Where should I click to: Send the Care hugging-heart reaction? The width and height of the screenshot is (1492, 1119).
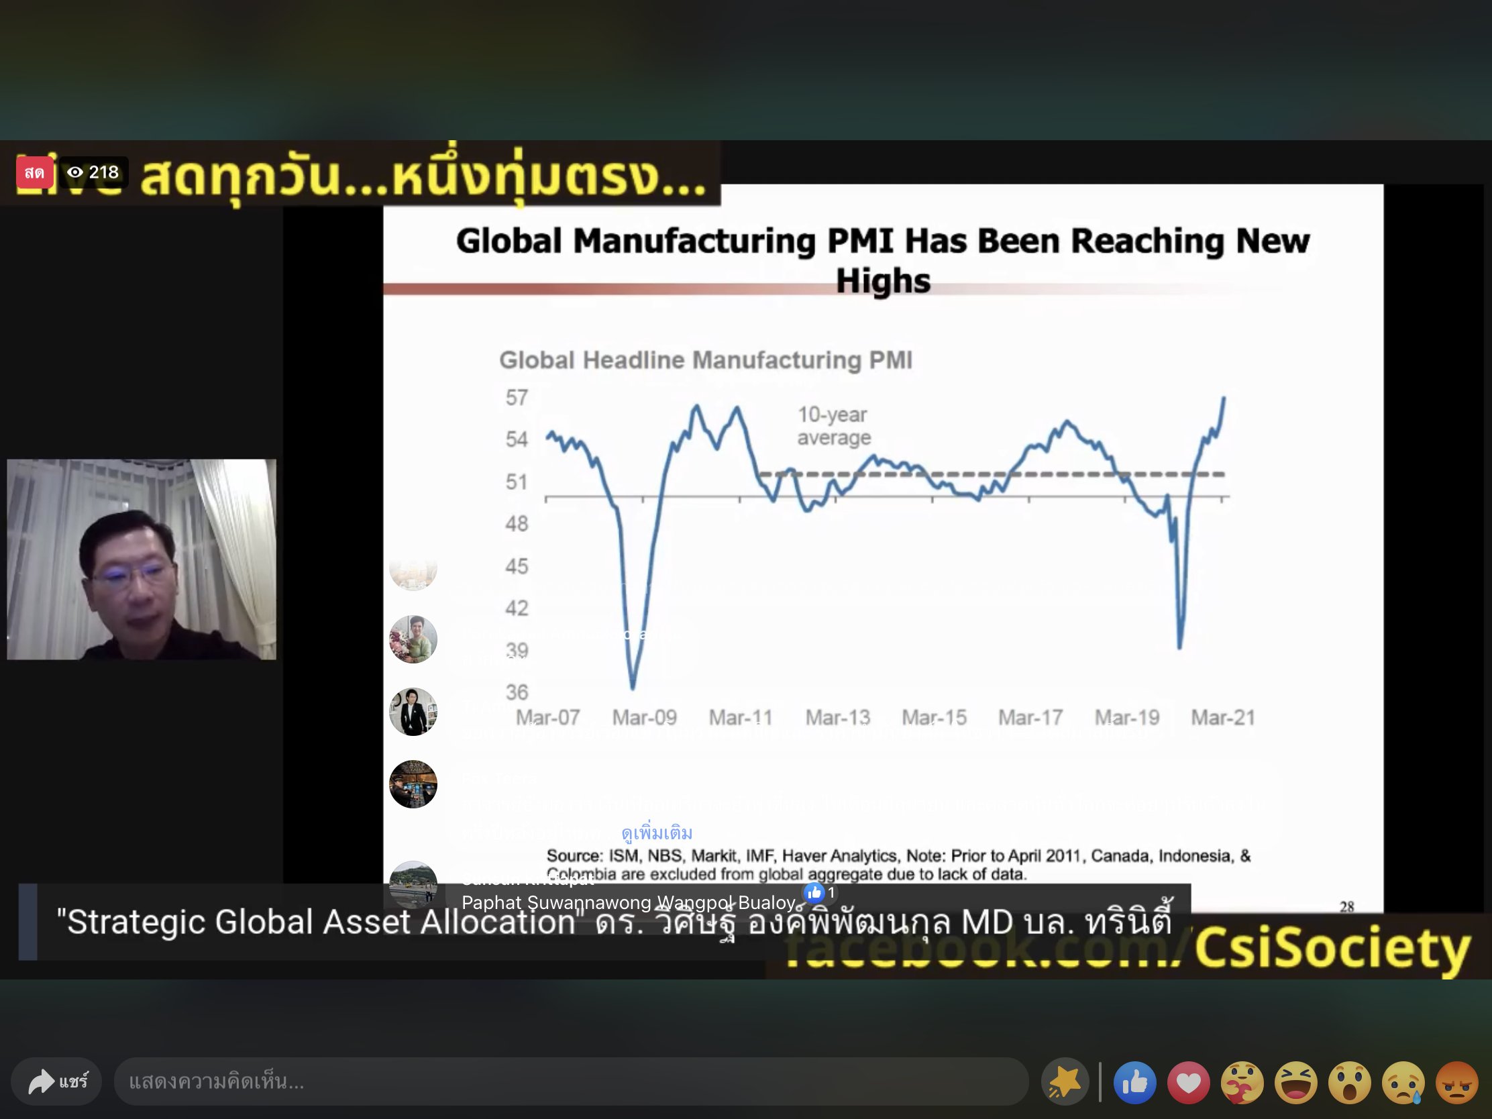[x=1242, y=1083]
